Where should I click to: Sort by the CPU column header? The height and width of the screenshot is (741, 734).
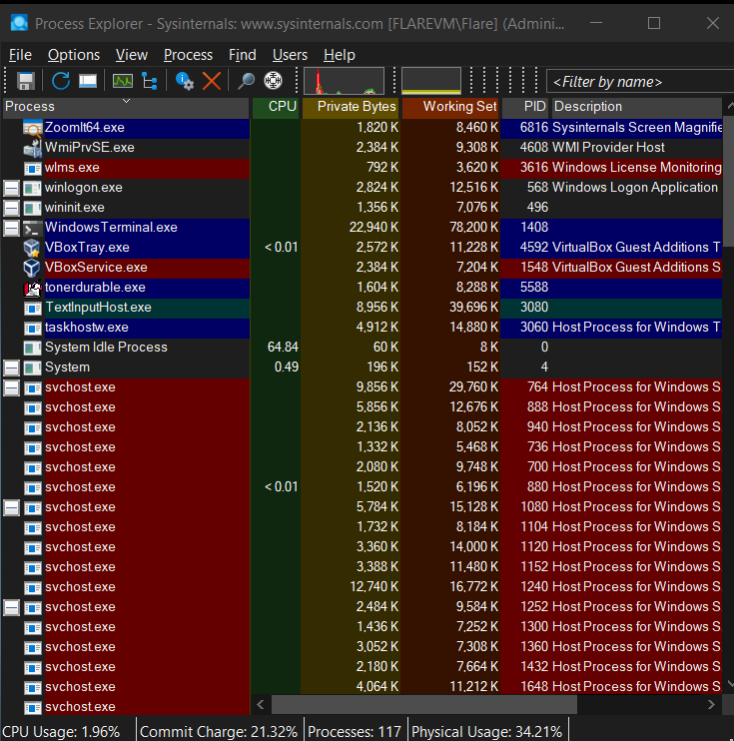click(276, 106)
